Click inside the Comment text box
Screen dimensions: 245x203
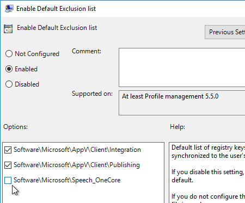(182, 67)
